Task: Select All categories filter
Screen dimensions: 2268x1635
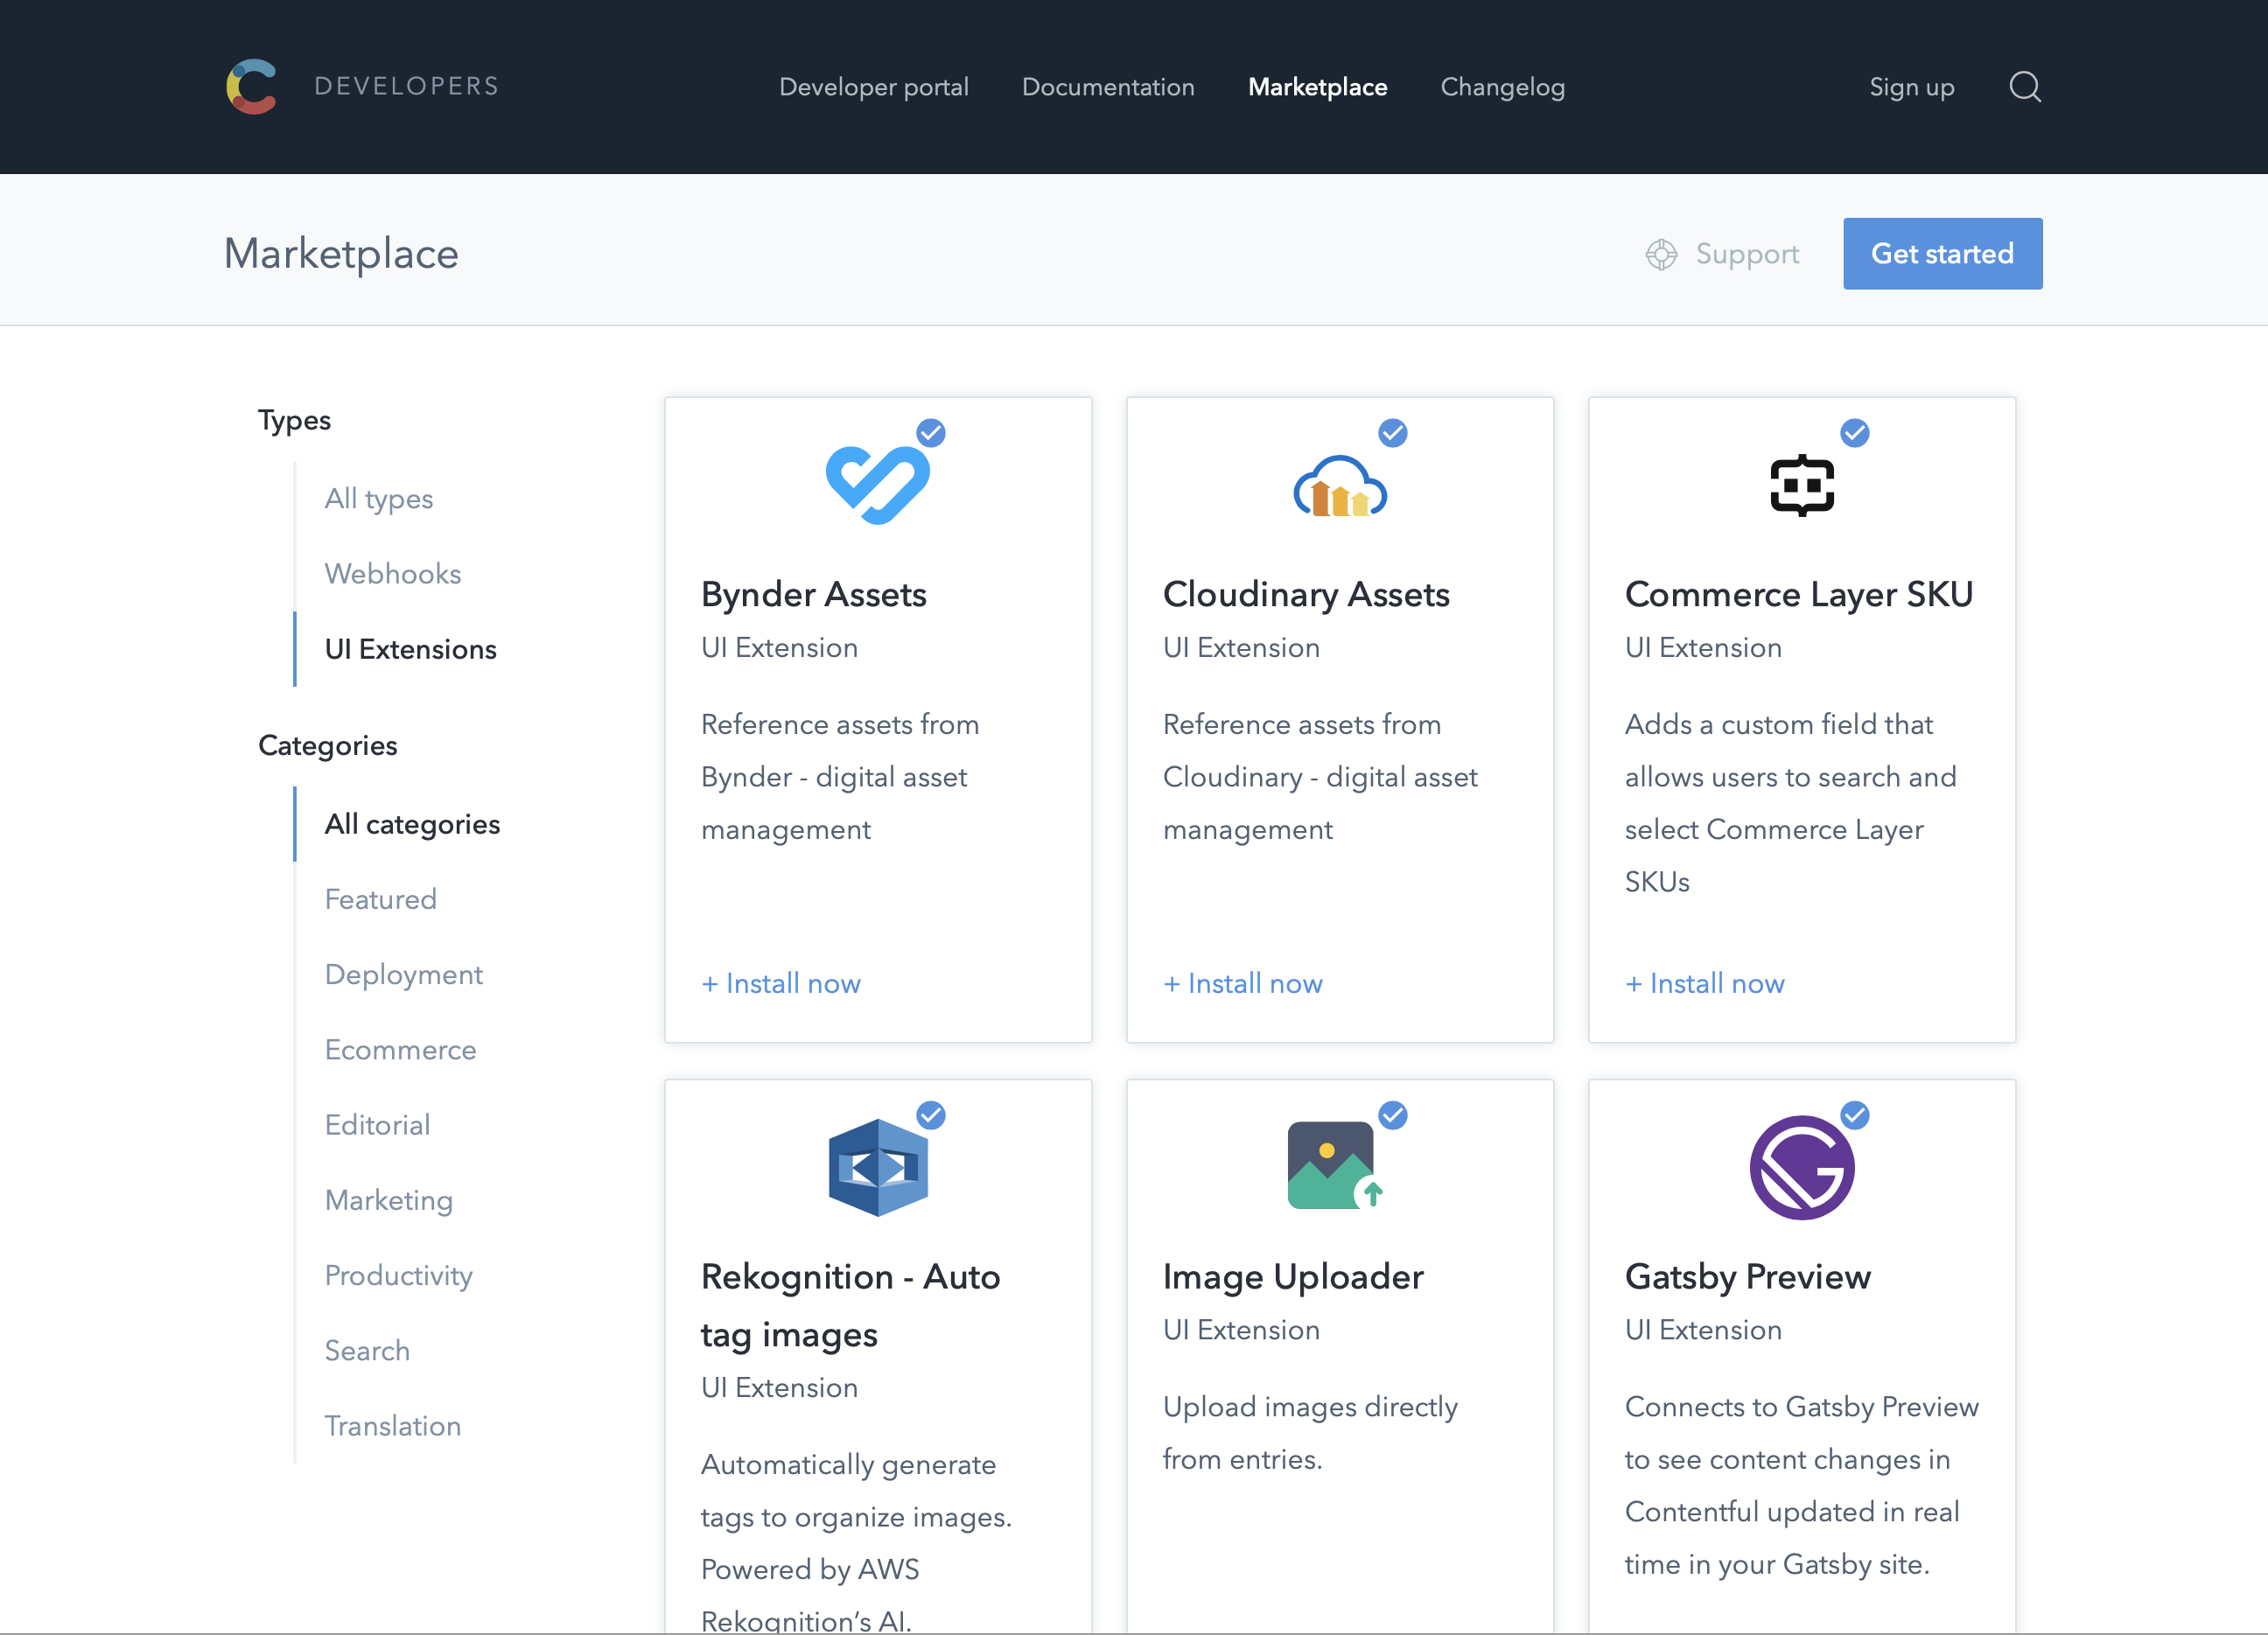Action: pyautogui.click(x=412, y=824)
